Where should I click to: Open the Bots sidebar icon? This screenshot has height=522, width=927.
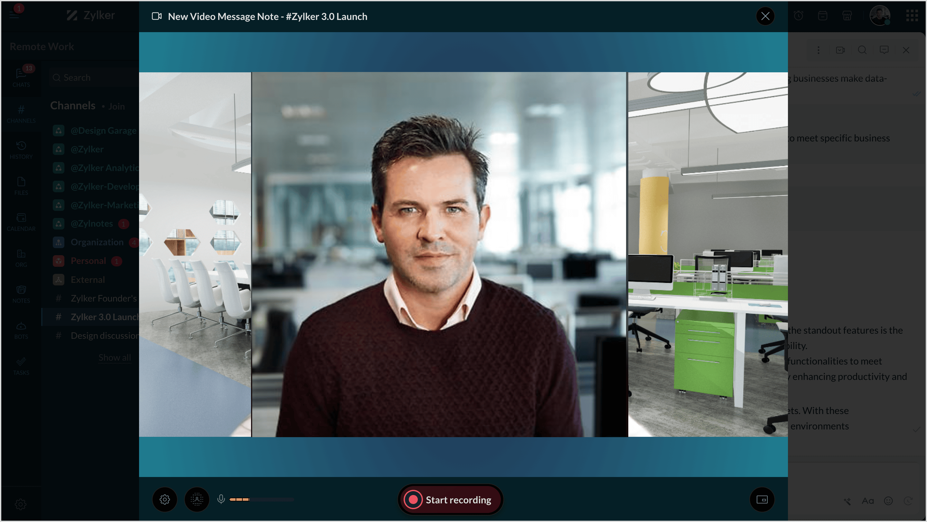pyautogui.click(x=21, y=330)
